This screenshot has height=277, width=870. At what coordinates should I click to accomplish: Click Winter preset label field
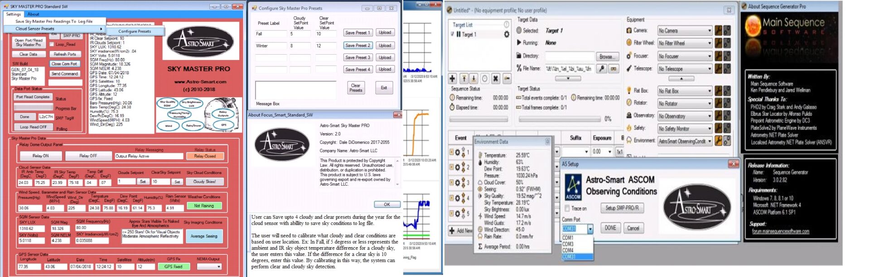click(271, 46)
